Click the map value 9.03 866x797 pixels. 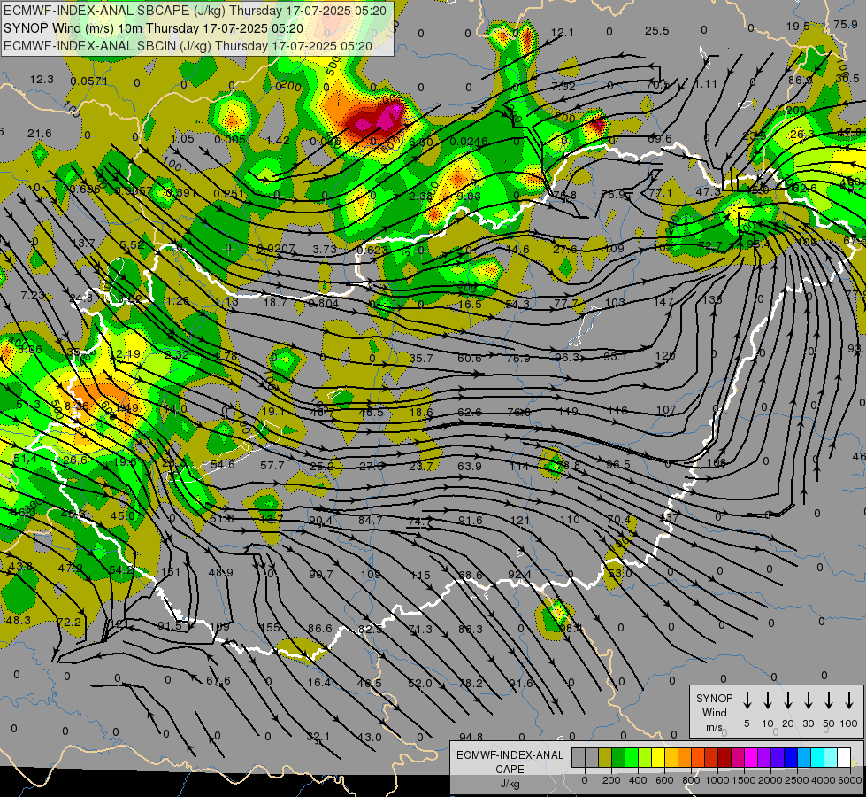(469, 196)
